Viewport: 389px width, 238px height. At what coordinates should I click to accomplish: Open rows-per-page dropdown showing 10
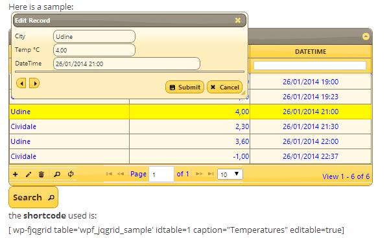230,174
